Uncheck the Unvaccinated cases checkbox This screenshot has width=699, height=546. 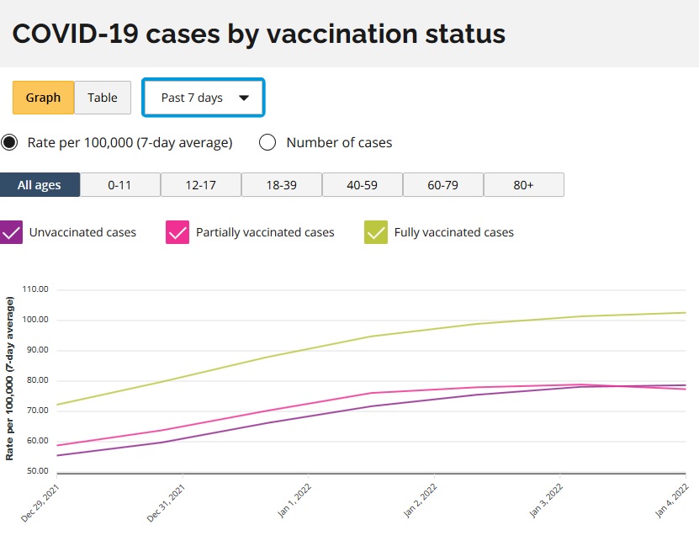click(x=11, y=232)
